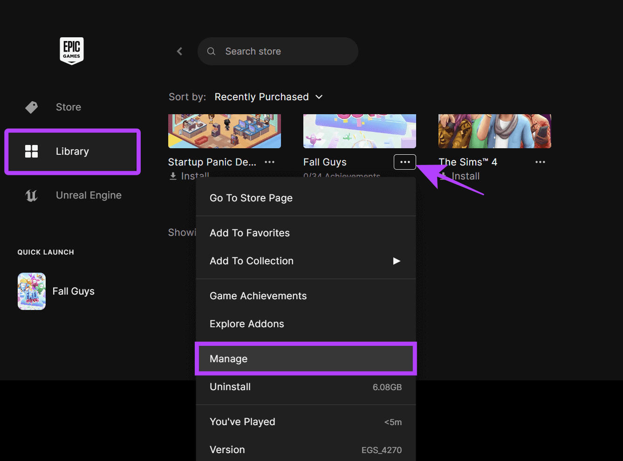The image size is (623, 461).
Task: Click the Startup Panic De... title
Action: pos(212,162)
